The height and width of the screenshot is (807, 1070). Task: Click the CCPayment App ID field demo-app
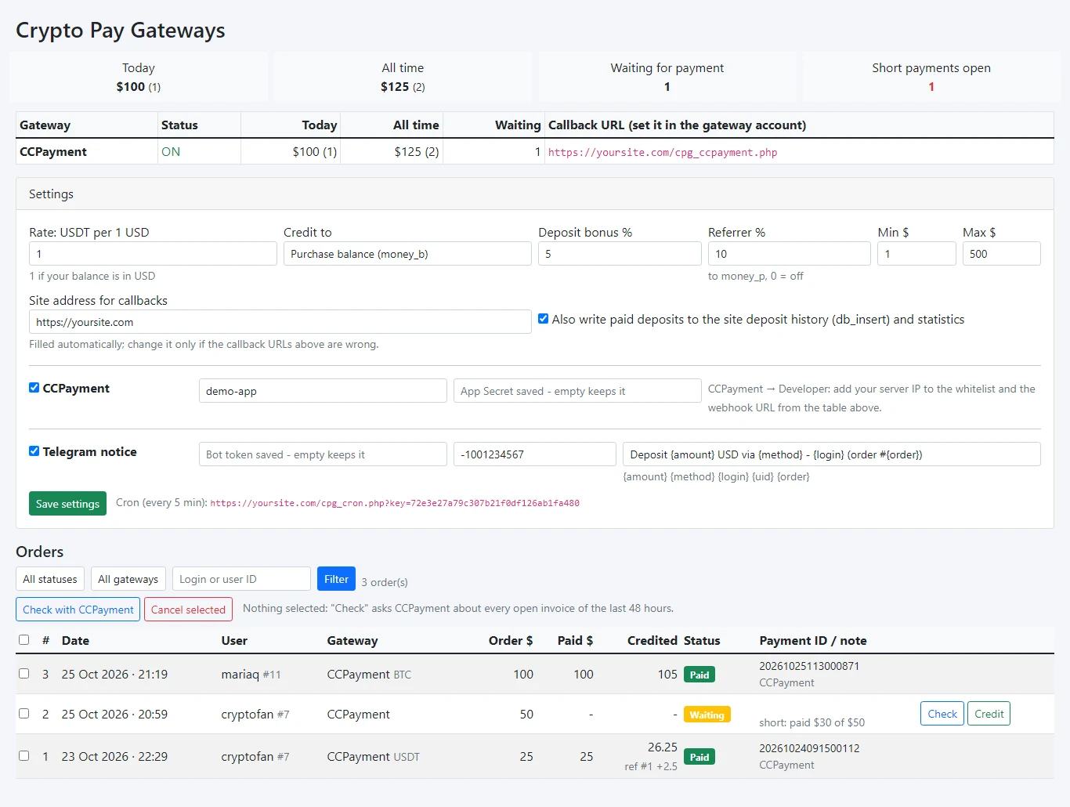[x=323, y=391]
